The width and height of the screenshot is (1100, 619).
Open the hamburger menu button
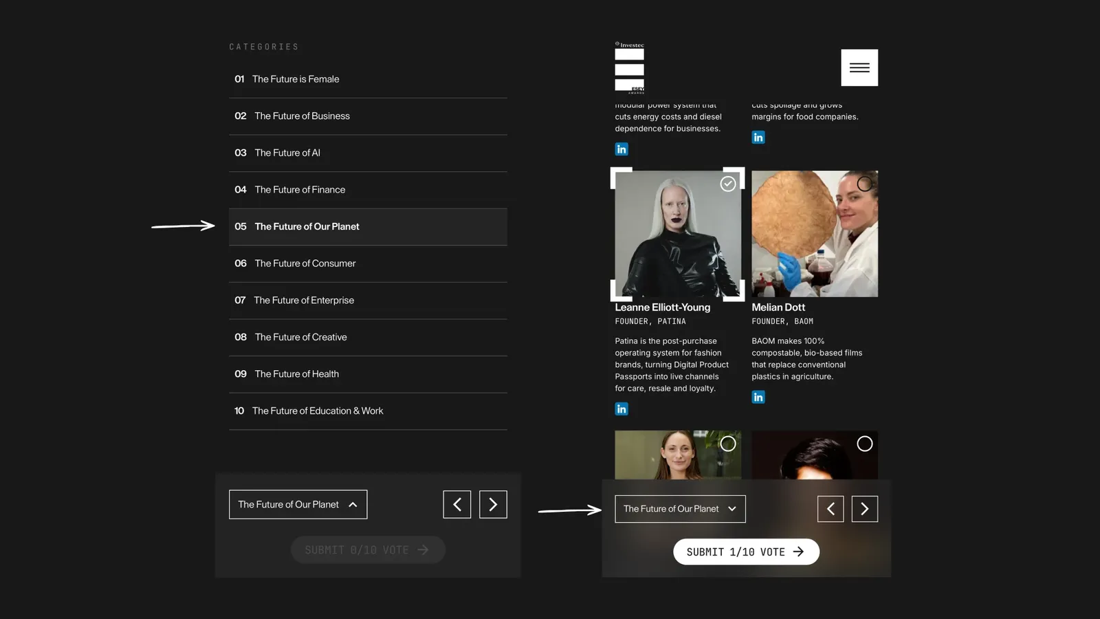coord(859,67)
